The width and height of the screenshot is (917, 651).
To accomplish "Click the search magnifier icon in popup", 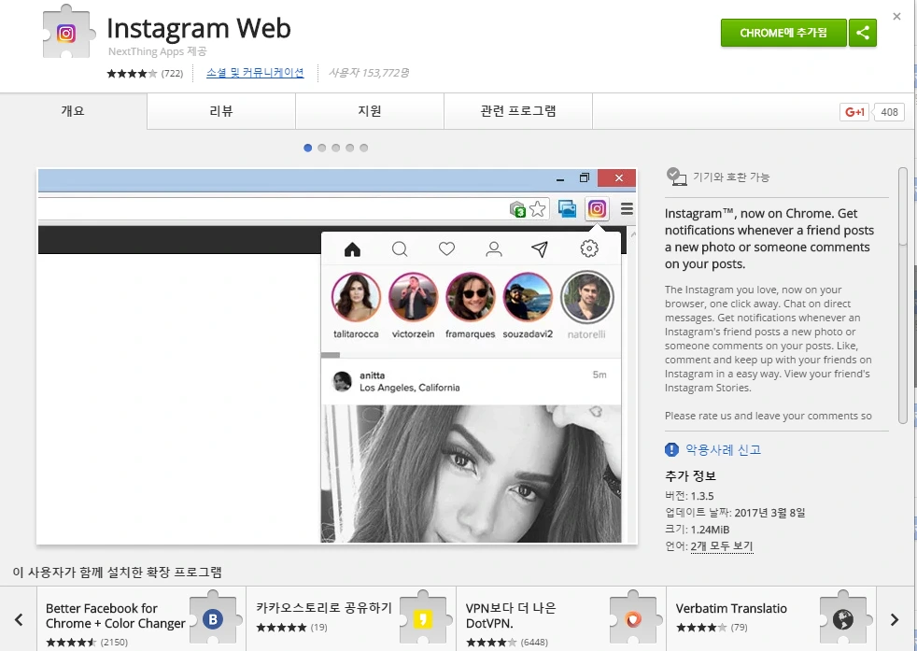I will tap(400, 249).
